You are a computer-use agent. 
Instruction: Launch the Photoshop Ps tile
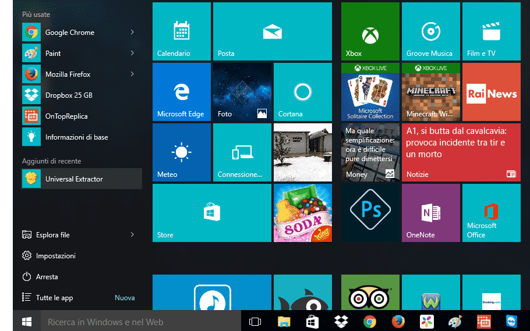(x=370, y=213)
